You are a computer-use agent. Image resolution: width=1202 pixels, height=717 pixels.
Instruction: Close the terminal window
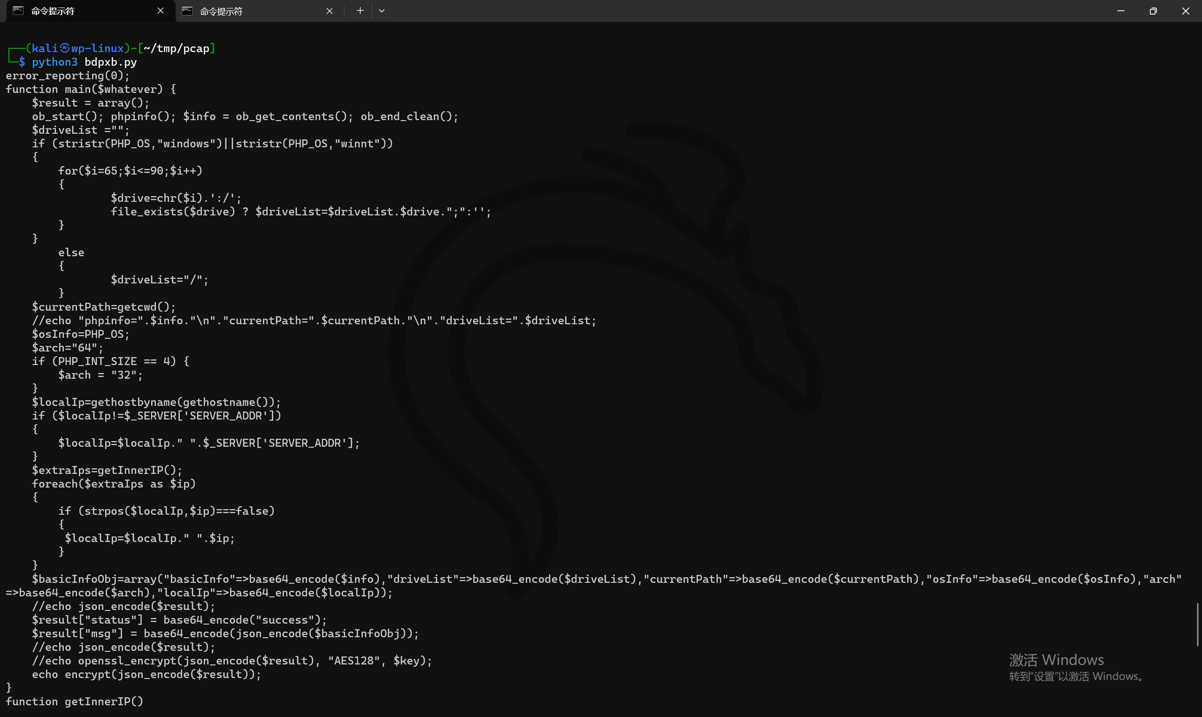pos(1186,11)
